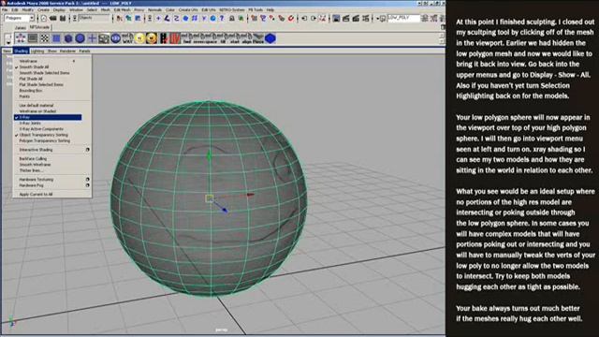Click the blue sphere shelf icon
The image size is (599, 337).
[80, 38]
